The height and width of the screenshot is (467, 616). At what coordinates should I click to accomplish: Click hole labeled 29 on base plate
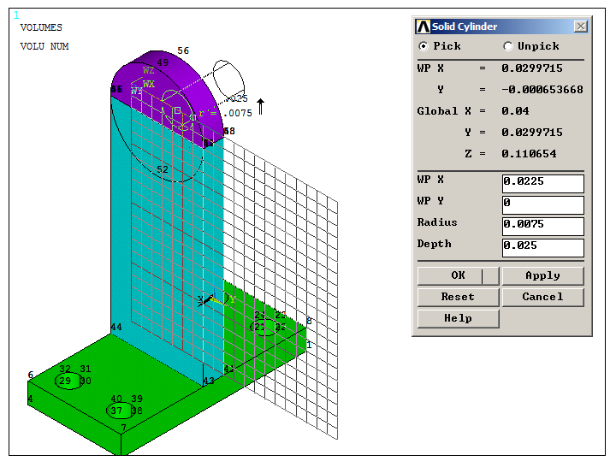[68, 381]
